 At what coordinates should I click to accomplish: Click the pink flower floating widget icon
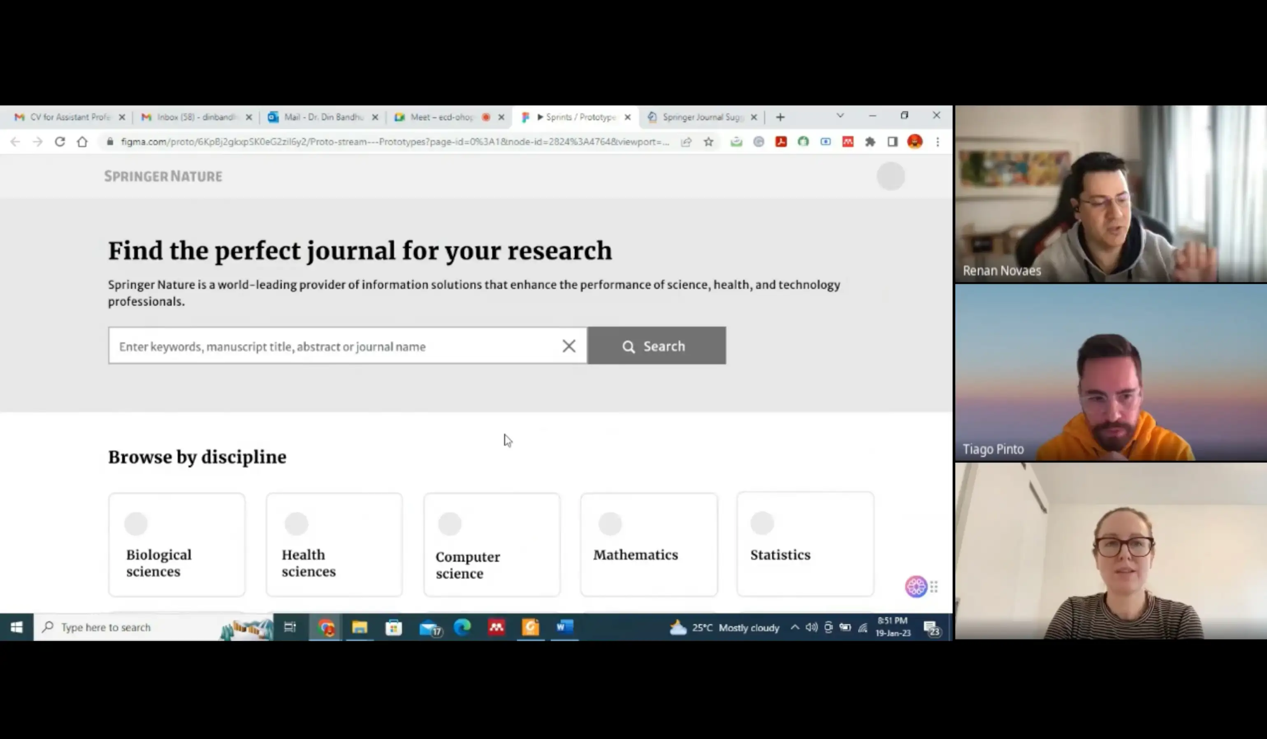(x=916, y=587)
